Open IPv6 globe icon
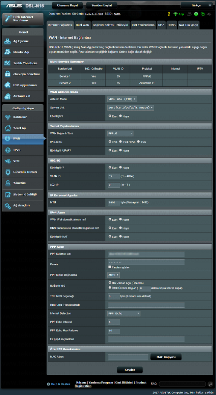The height and width of the screenshot is (395, 216). (7, 150)
